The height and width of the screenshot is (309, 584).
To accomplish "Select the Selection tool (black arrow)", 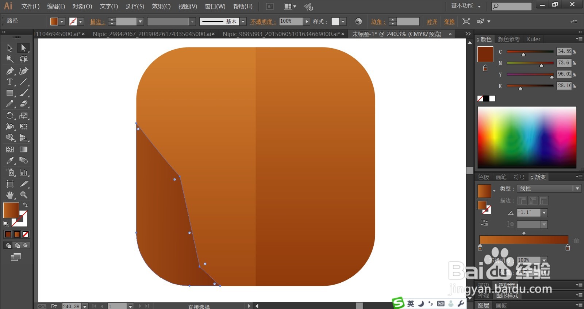I will 10,48.
